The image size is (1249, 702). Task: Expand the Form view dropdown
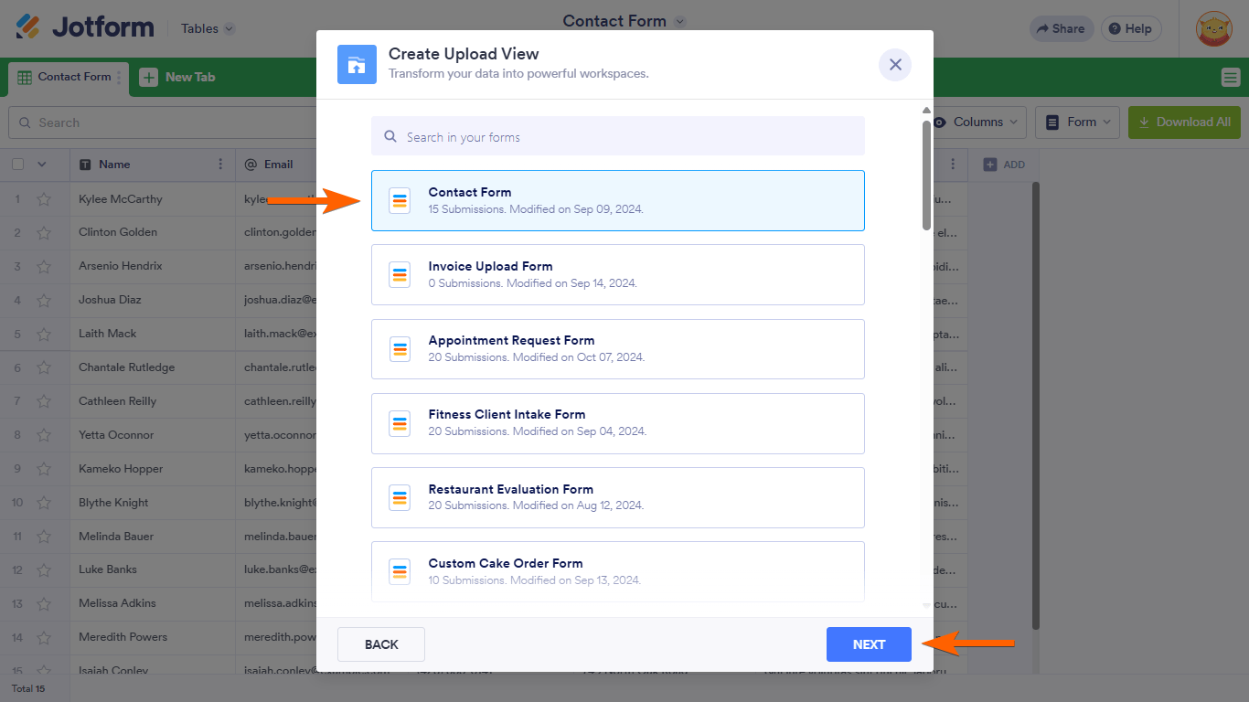[x=1078, y=122]
